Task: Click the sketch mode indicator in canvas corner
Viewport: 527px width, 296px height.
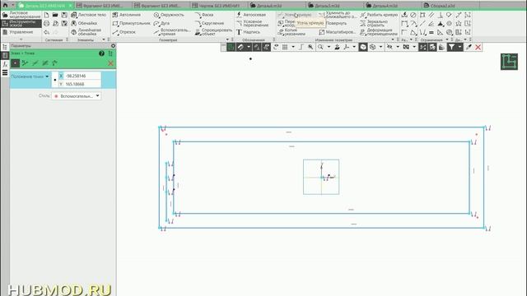Action: click(x=509, y=62)
